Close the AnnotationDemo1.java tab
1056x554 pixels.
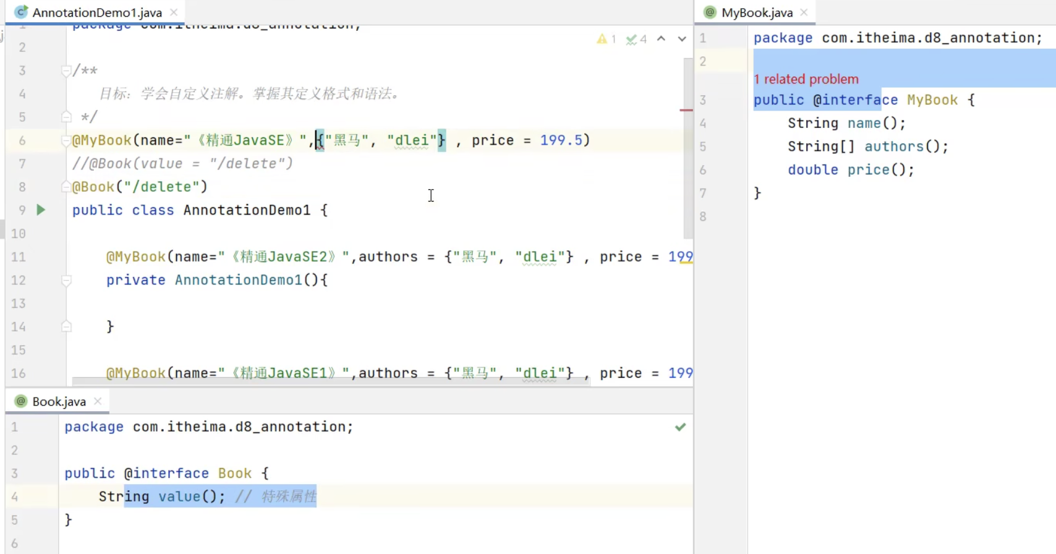click(x=174, y=12)
